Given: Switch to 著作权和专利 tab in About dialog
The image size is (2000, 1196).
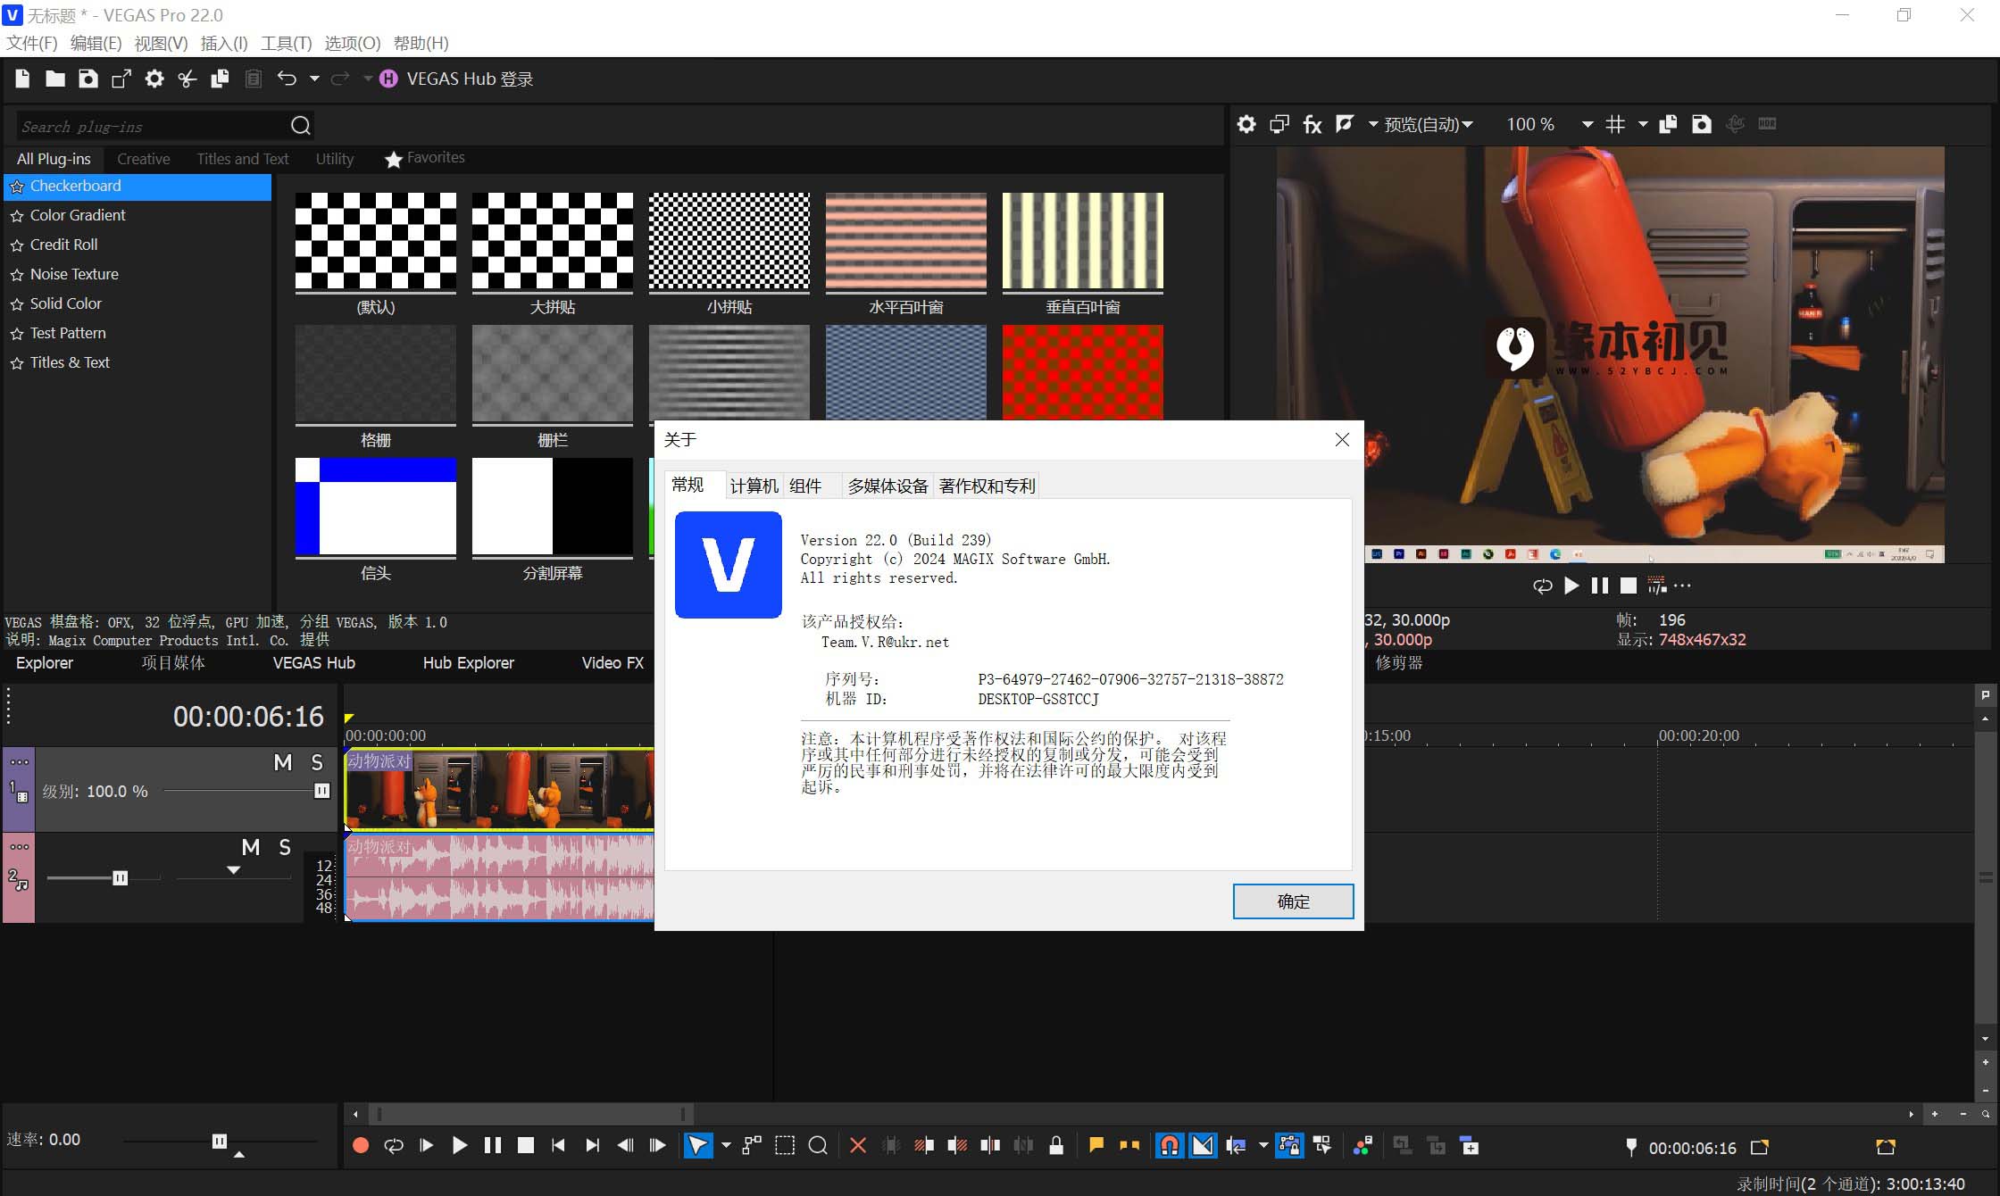Looking at the screenshot, I should point(987,486).
